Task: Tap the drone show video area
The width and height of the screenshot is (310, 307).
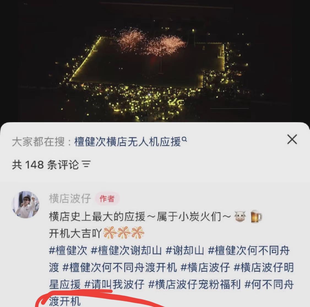Action: [155, 60]
